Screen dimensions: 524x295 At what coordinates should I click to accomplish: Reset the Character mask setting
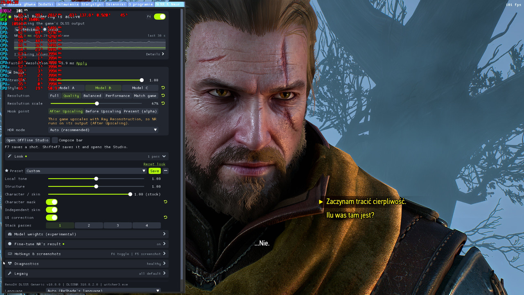165,202
